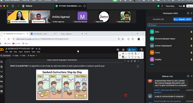Add a new Code cell
193x103 pixels.
pos(15,56)
